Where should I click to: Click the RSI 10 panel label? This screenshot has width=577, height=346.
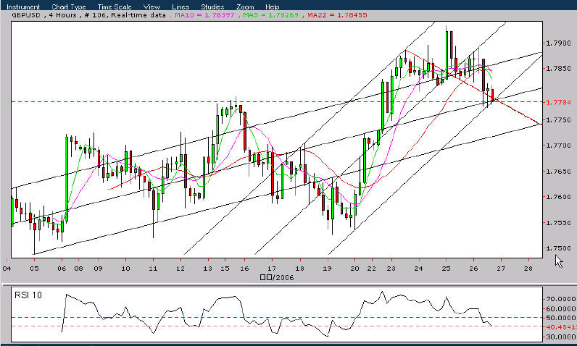click(x=28, y=295)
